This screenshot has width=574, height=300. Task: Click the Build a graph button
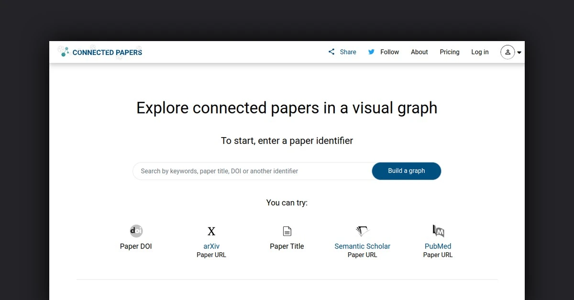[406, 171]
